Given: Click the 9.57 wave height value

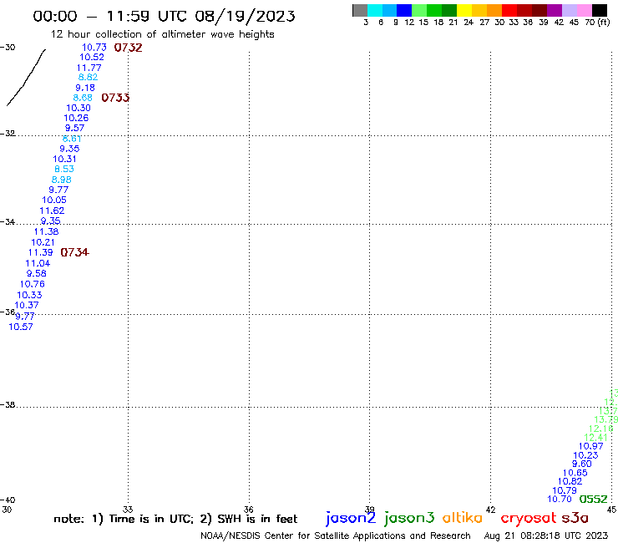Looking at the screenshot, I should [75, 128].
